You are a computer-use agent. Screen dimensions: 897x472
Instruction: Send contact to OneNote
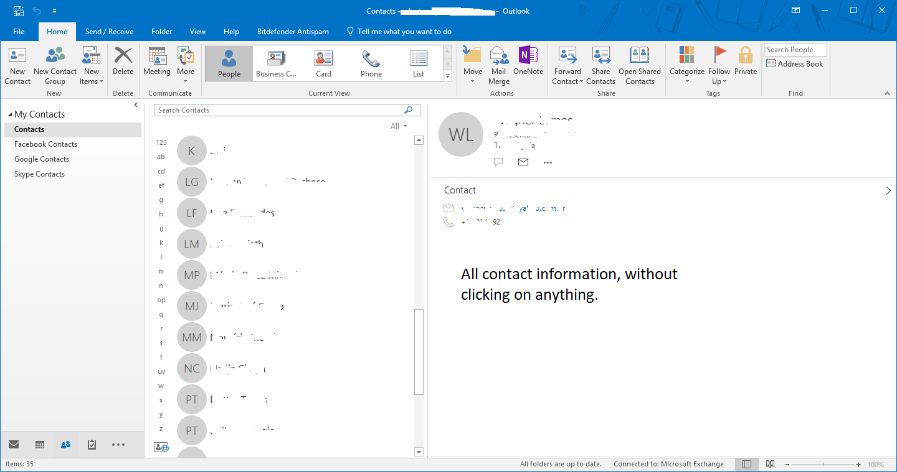tap(528, 61)
